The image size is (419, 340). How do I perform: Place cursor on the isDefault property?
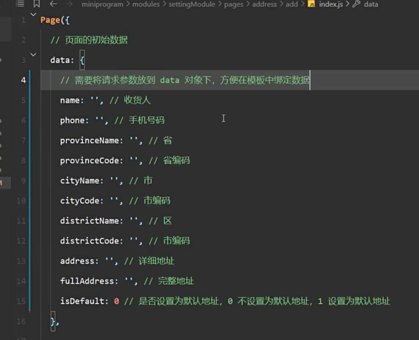point(82,301)
